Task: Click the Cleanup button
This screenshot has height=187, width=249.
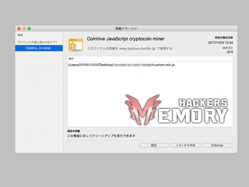Action: [x=217, y=145]
